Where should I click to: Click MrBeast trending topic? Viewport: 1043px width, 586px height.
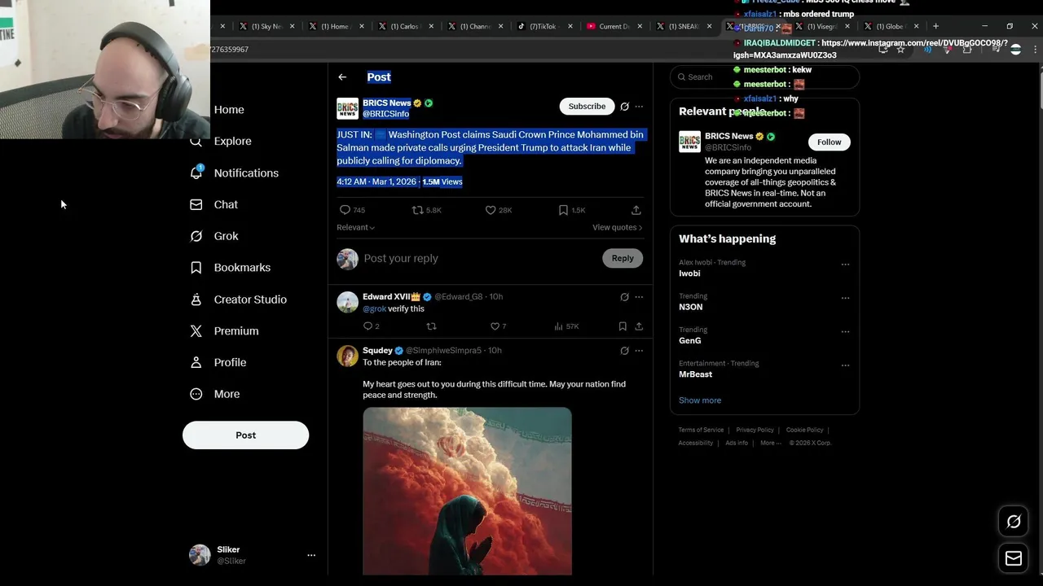coord(695,374)
